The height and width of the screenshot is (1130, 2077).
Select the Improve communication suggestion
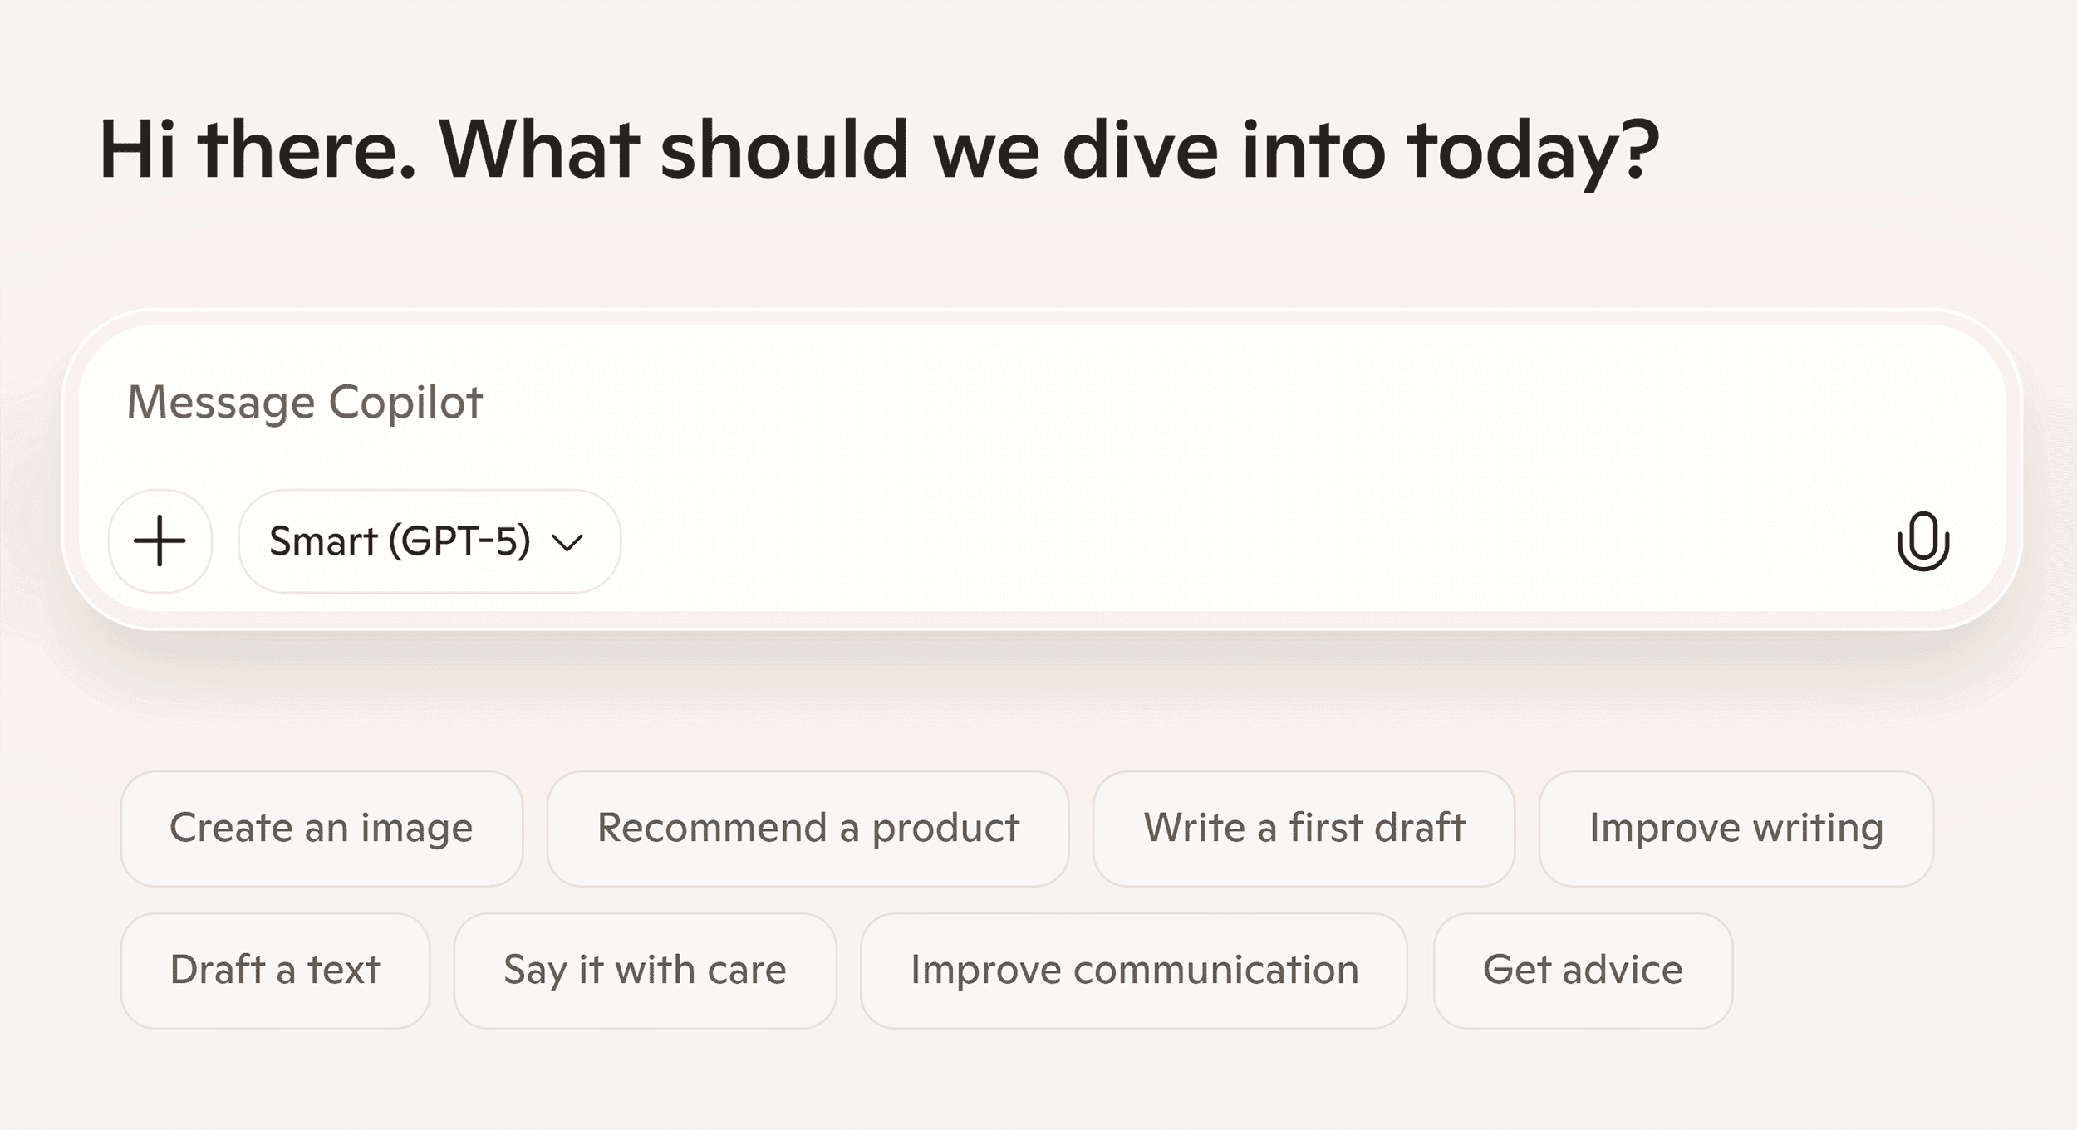1134,969
